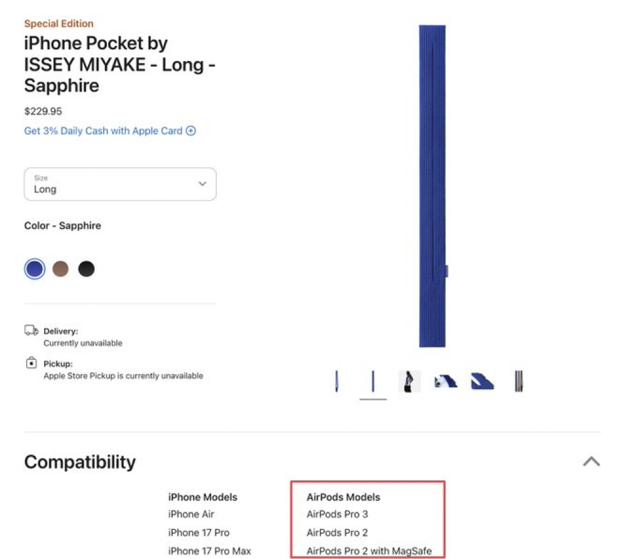638x559 pixels.
Task: Click the main sapphire product image
Action: [432, 186]
